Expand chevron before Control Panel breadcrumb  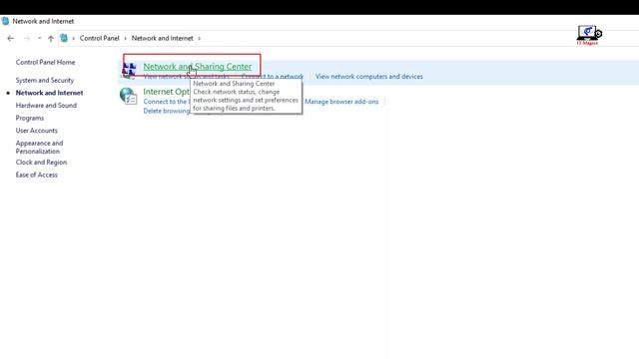73,38
